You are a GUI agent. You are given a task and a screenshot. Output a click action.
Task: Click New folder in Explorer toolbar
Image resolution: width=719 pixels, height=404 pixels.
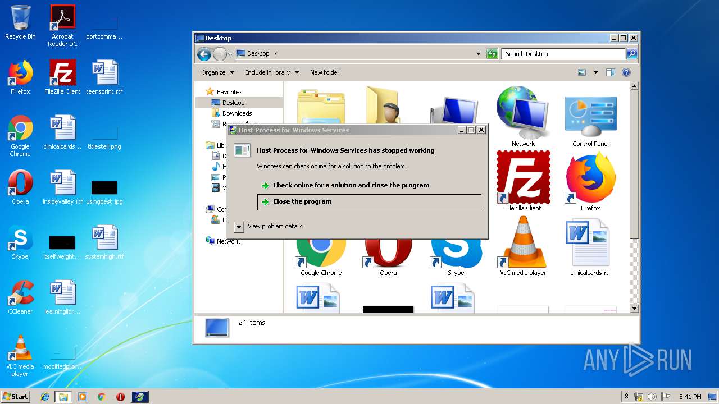tap(325, 72)
